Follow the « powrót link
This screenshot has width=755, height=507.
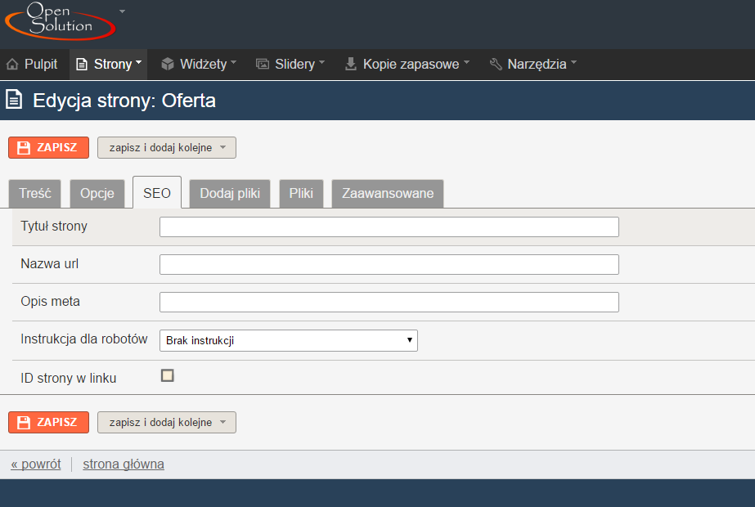pos(36,464)
